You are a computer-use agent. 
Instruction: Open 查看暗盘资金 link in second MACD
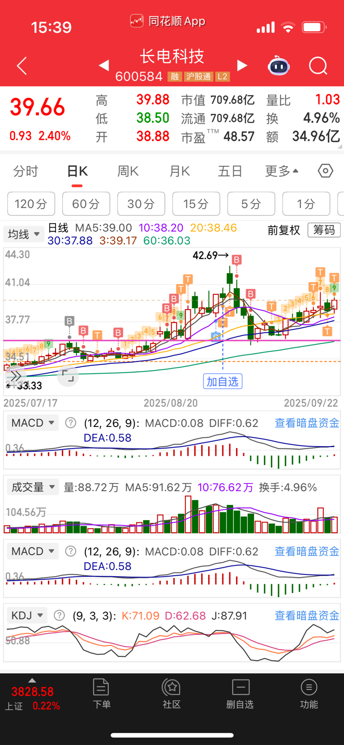(x=307, y=551)
